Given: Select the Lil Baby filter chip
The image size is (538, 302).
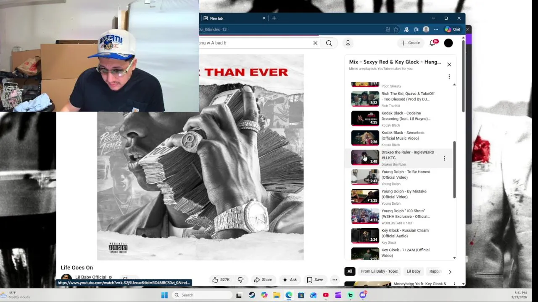Looking at the screenshot, I should [x=414, y=271].
